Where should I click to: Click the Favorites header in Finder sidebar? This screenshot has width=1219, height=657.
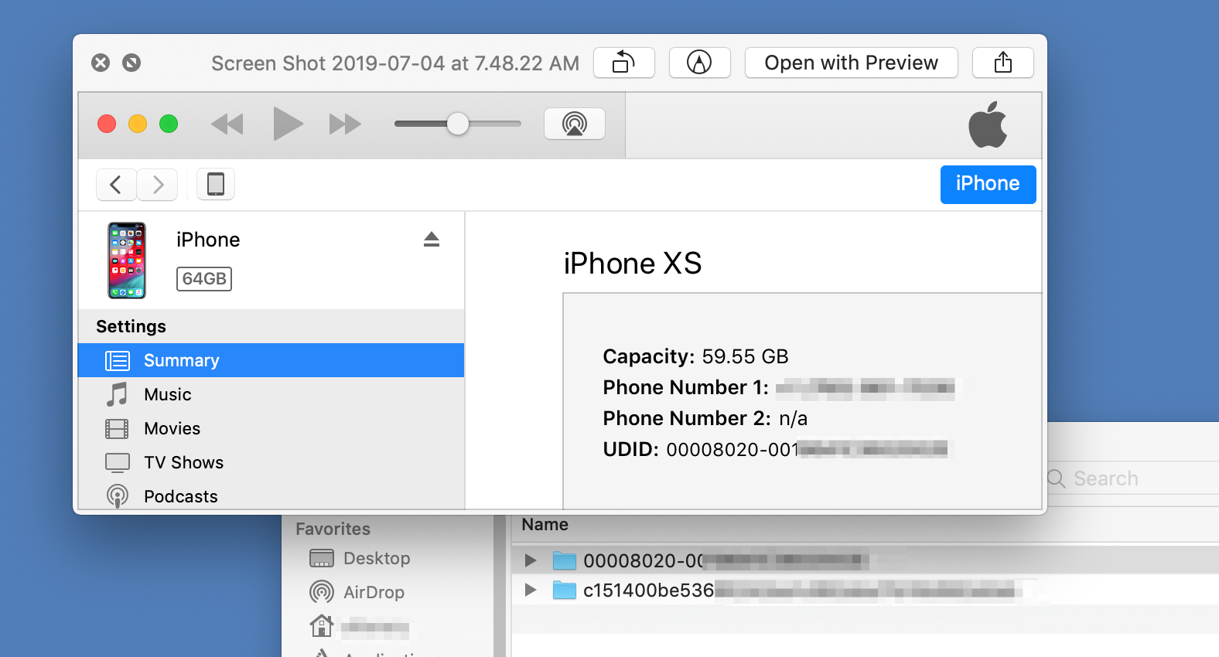[333, 529]
